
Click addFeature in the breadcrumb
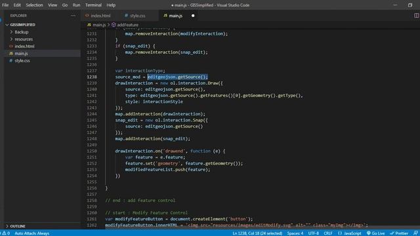[128, 25]
